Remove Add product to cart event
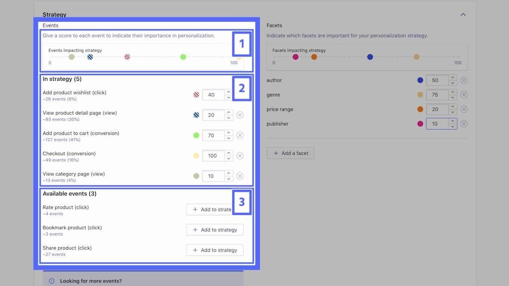This screenshot has height=286, width=509. tap(240, 135)
